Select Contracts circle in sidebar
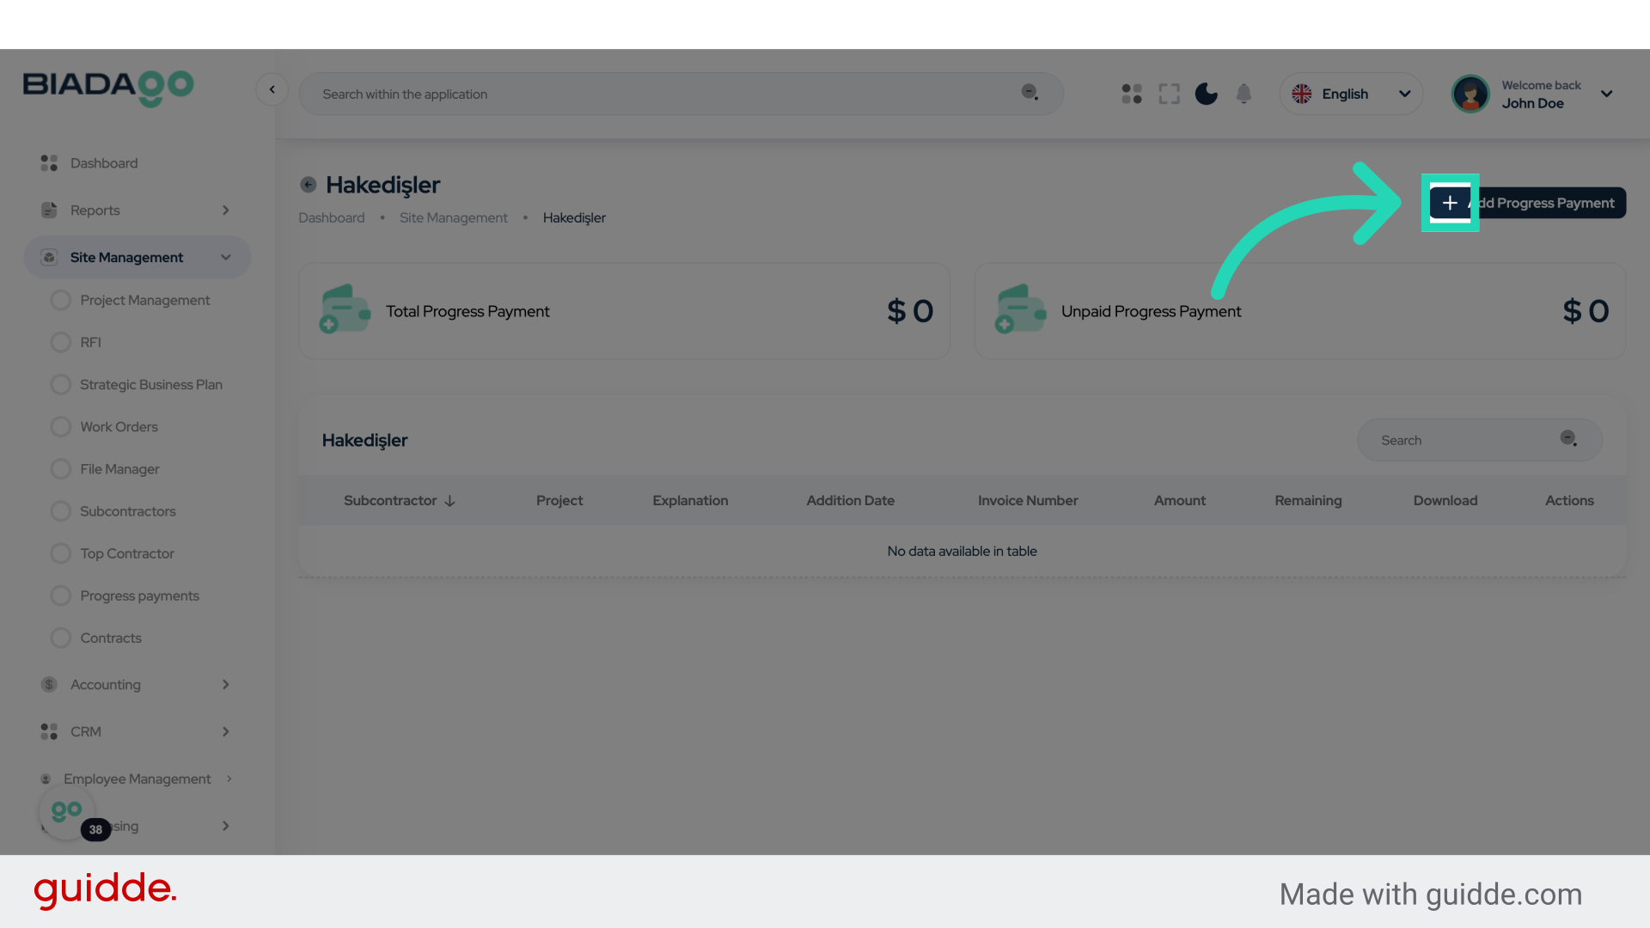Screen dimensions: 1650x928 tap(60, 638)
